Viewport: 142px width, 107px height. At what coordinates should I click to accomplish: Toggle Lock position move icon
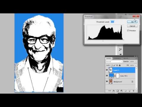(117, 65)
